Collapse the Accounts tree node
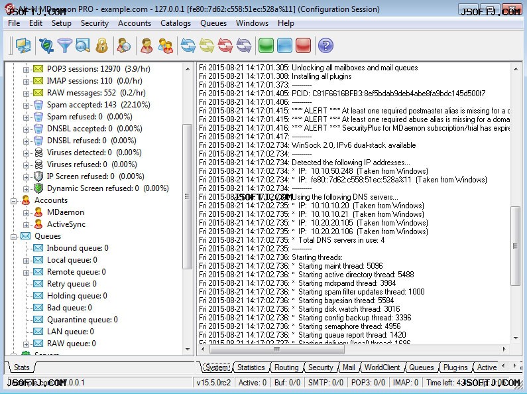The image size is (527, 394). click(13, 201)
